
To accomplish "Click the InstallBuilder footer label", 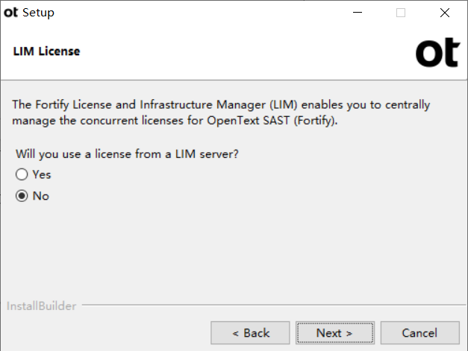I will [42, 306].
